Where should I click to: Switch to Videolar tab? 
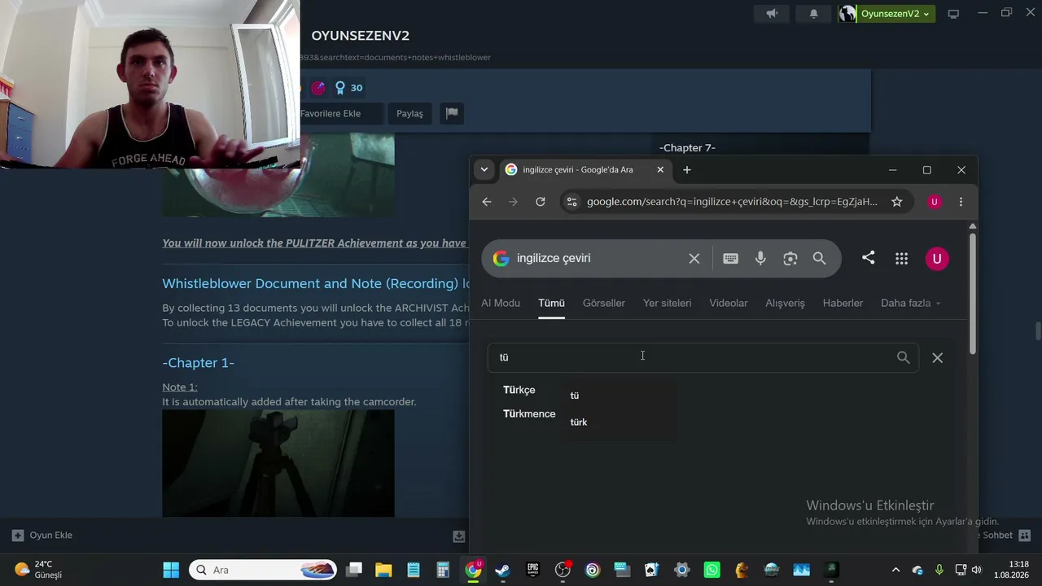coord(729,303)
